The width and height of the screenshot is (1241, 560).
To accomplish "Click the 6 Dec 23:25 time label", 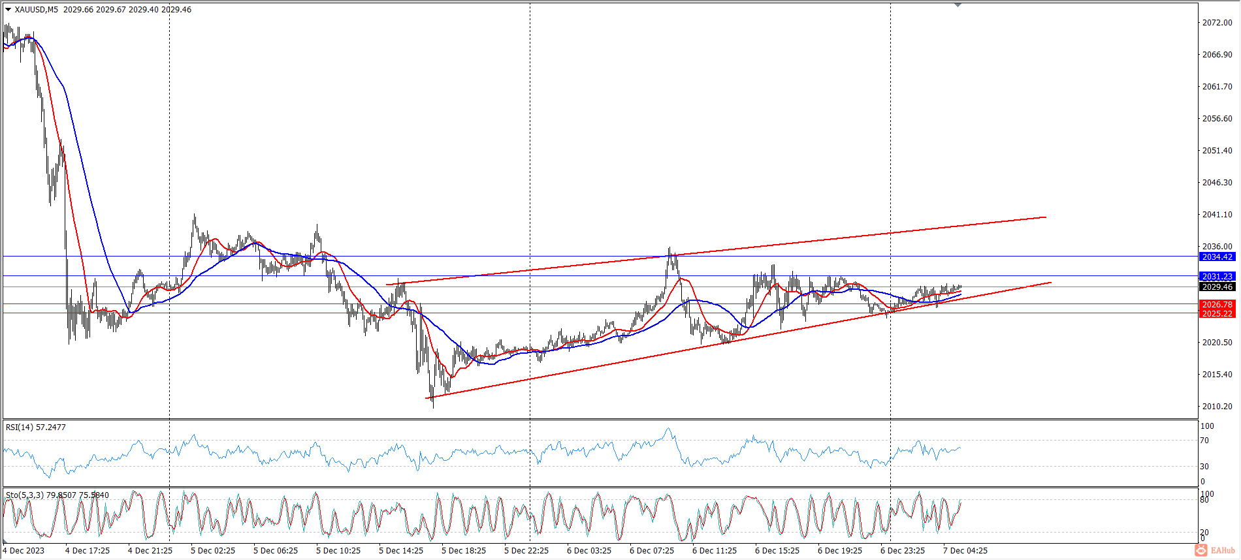I will point(903,551).
